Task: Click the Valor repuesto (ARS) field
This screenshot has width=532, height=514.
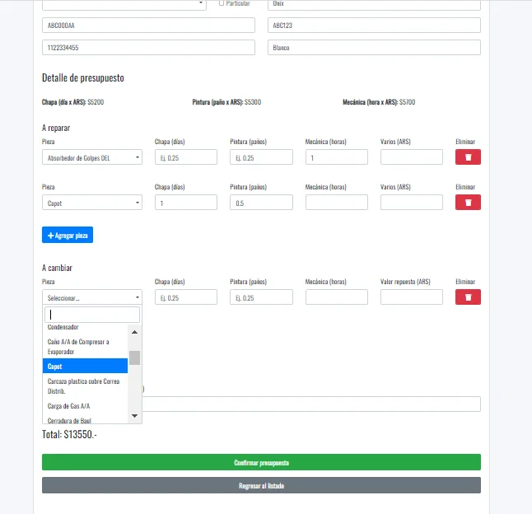Action: (412, 297)
